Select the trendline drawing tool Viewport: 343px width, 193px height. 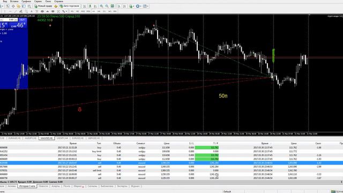click(x=16, y=11)
